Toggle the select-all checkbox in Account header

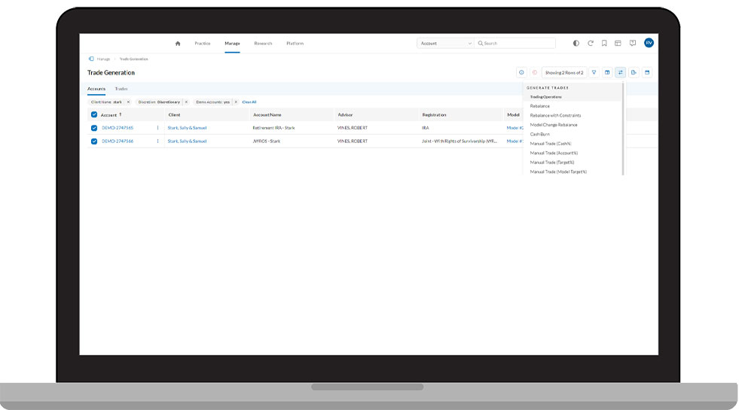[x=94, y=115]
